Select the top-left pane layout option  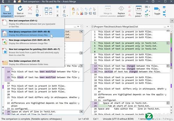click(46, 9)
